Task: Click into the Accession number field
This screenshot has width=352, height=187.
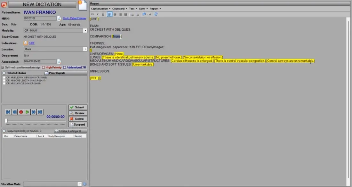Action: click(40, 61)
